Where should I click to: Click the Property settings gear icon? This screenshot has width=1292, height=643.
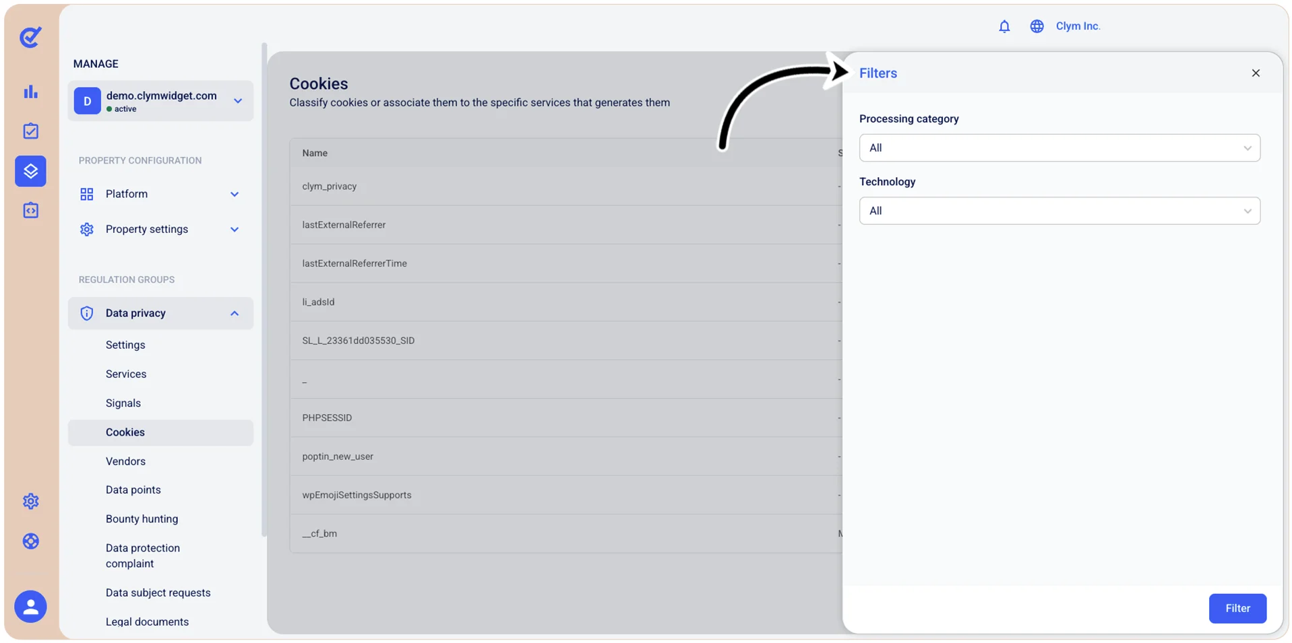point(87,230)
